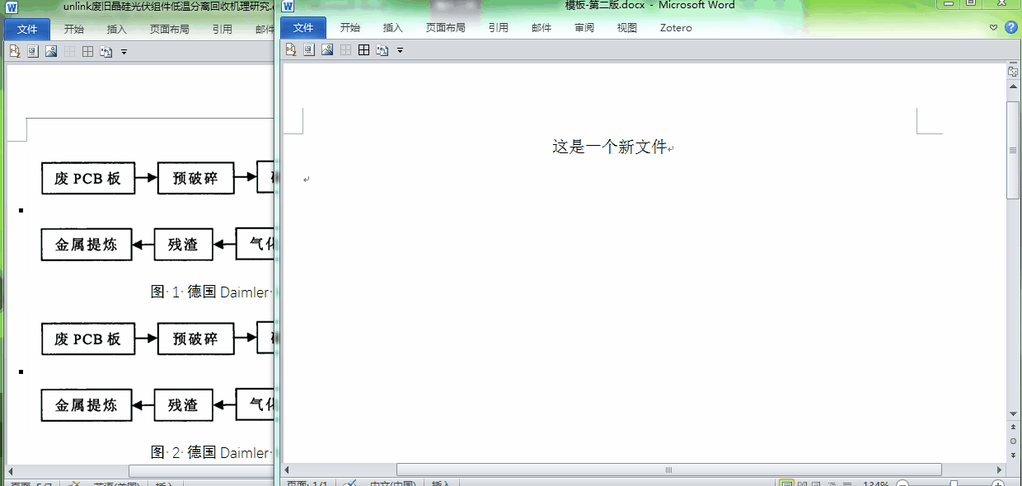Open 引用 tab in the unlink document window
This screenshot has height=486, width=1022.
(222, 30)
